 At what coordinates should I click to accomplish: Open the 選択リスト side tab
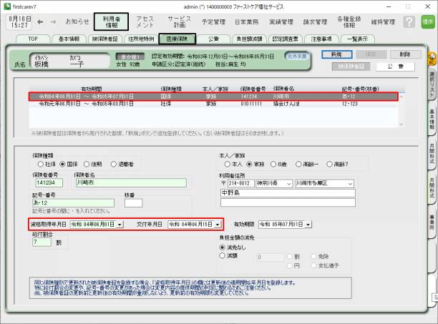click(x=432, y=84)
